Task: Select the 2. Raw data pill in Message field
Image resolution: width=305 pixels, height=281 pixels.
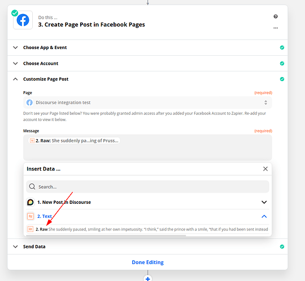Action: click(75, 141)
